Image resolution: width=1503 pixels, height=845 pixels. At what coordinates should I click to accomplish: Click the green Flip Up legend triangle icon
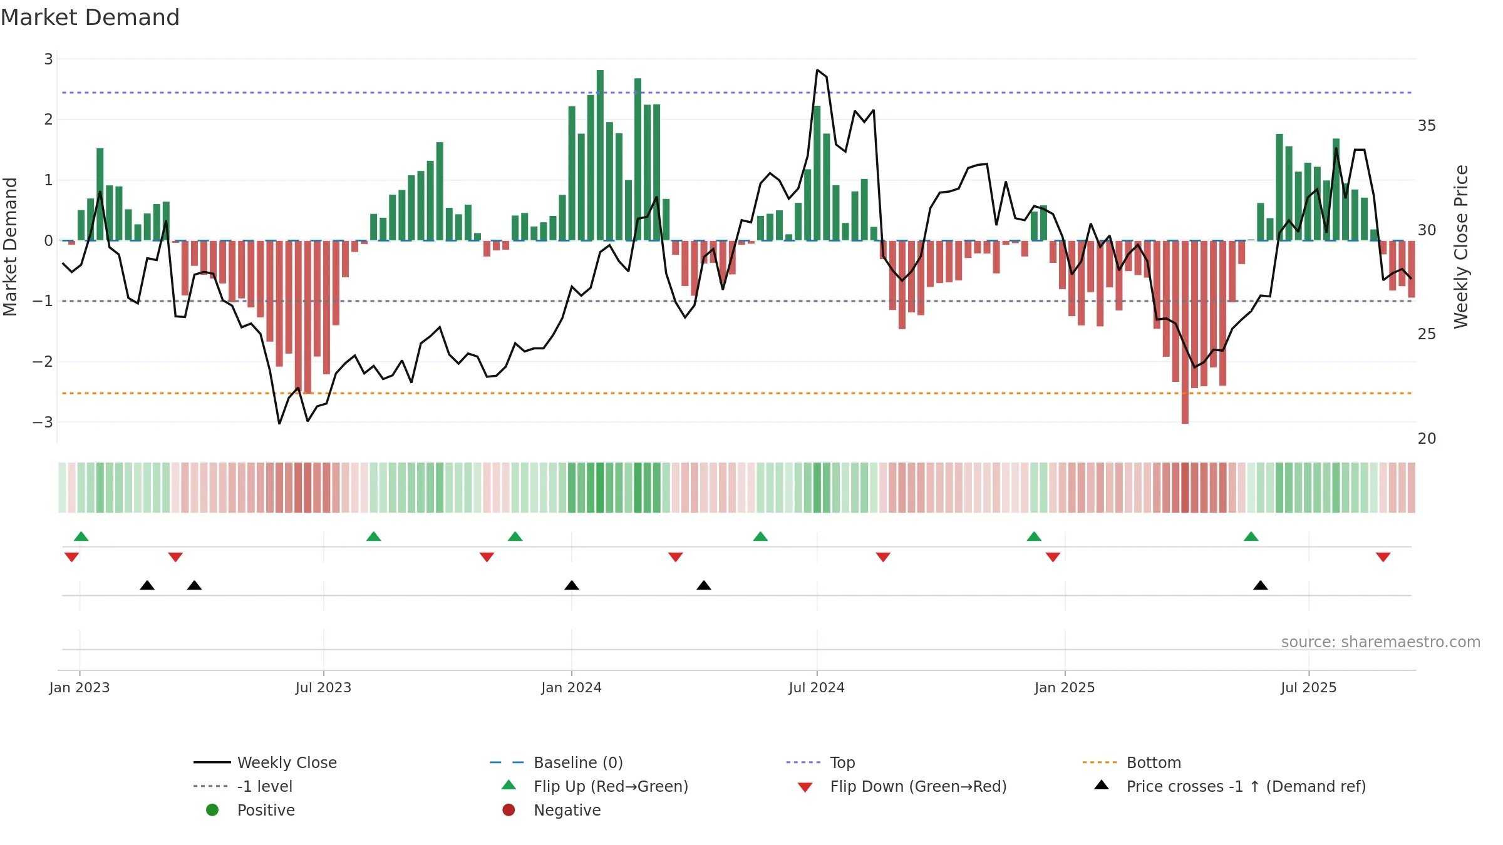tap(509, 785)
